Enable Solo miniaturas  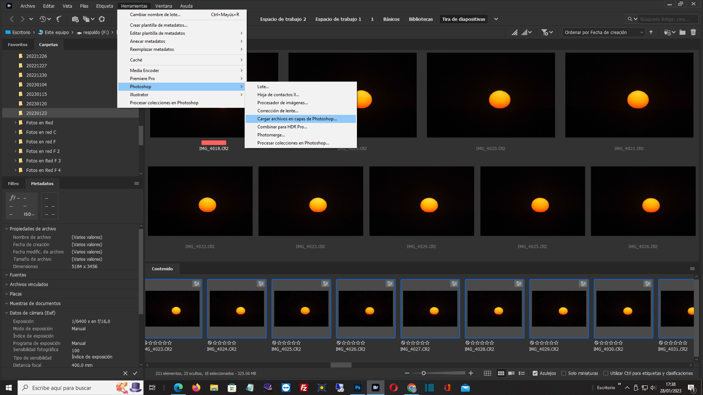[x=563, y=373]
